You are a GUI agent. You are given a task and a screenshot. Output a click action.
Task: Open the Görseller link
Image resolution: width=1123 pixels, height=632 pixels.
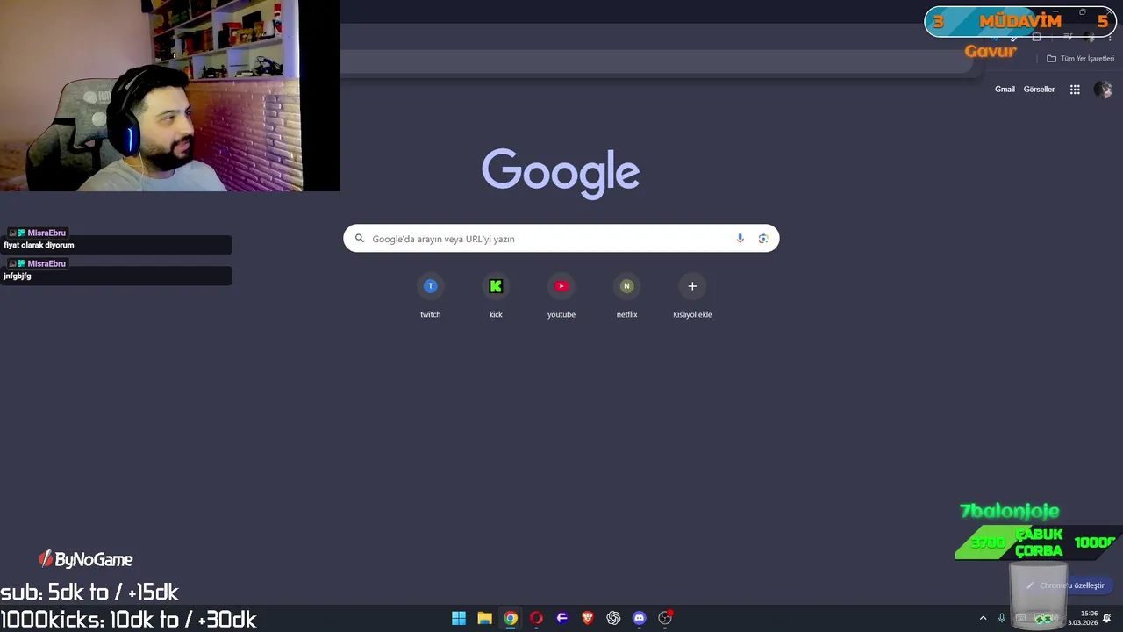tap(1039, 90)
